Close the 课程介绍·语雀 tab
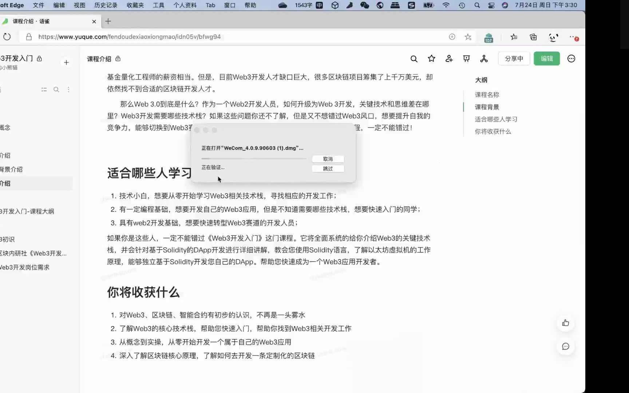Image resolution: width=629 pixels, height=393 pixels. click(x=94, y=21)
